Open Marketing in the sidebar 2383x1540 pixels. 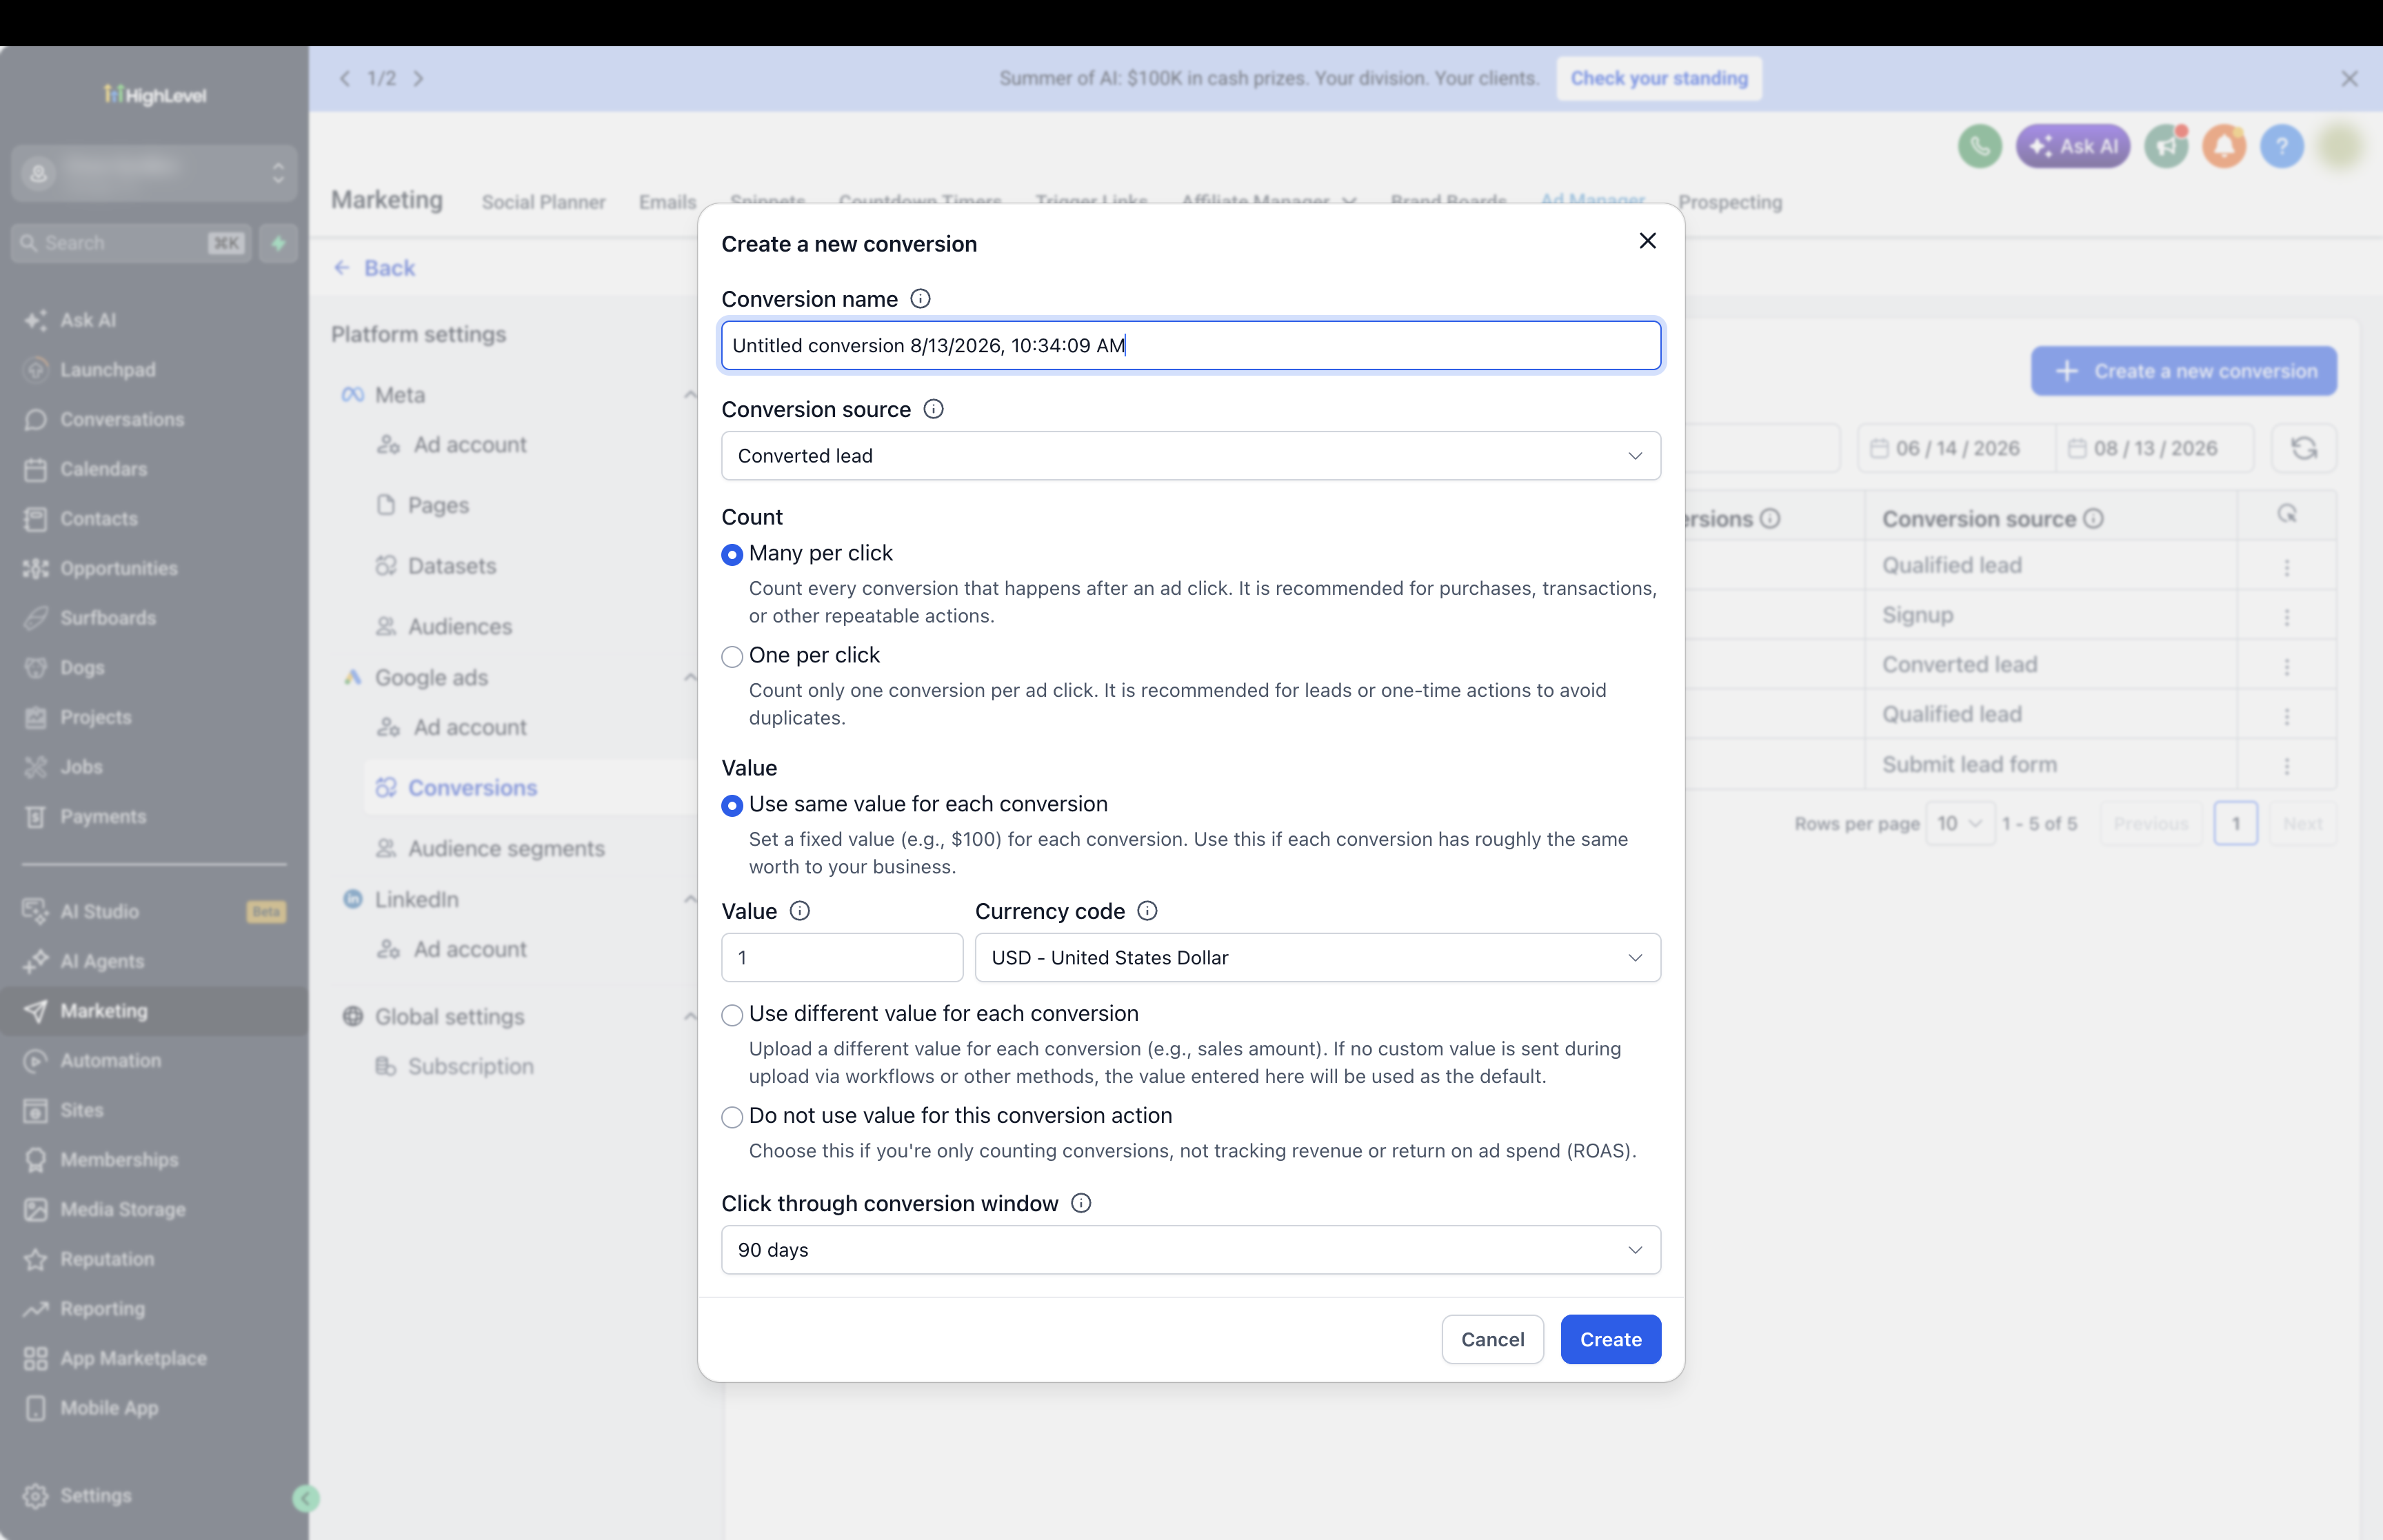154,1011
